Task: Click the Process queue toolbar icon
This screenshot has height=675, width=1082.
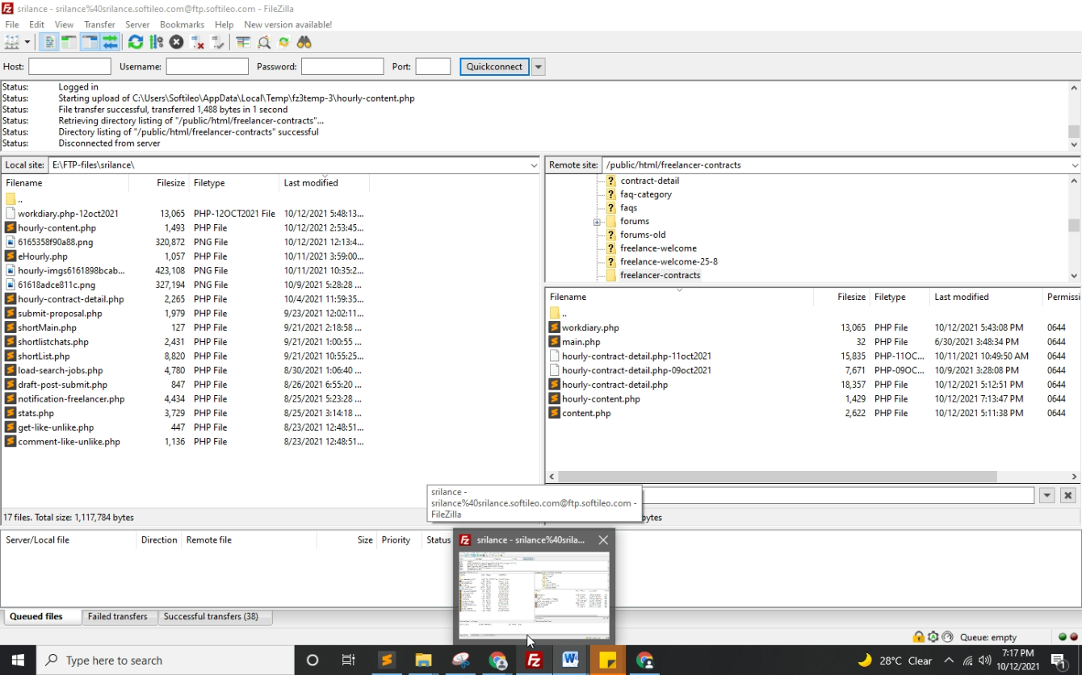Action: 156,42
